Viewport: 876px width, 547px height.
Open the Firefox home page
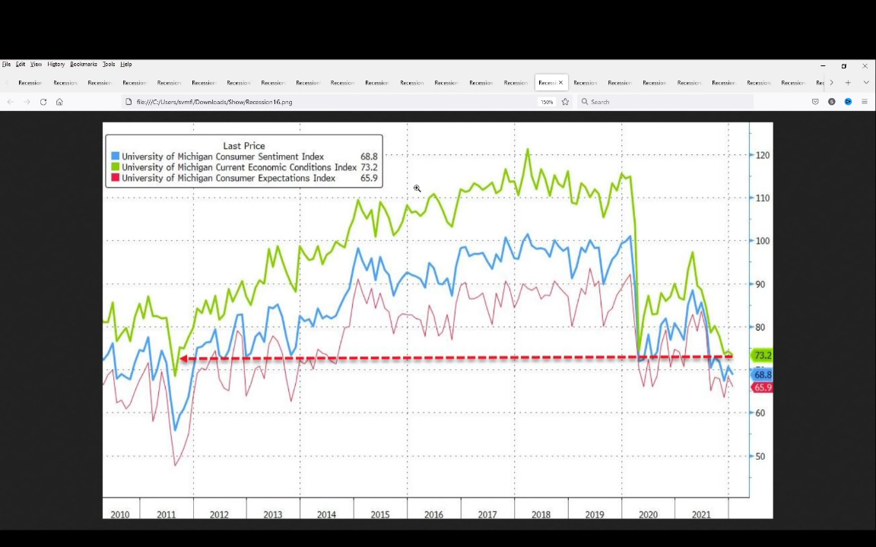(x=59, y=102)
